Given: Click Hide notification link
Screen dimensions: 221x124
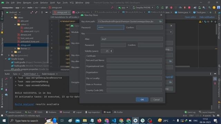Looking at the screenshot, I should pyautogui.click(x=207, y=17).
